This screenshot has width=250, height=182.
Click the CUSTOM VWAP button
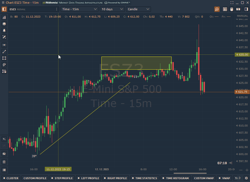pyautogui.click(x=203, y=178)
